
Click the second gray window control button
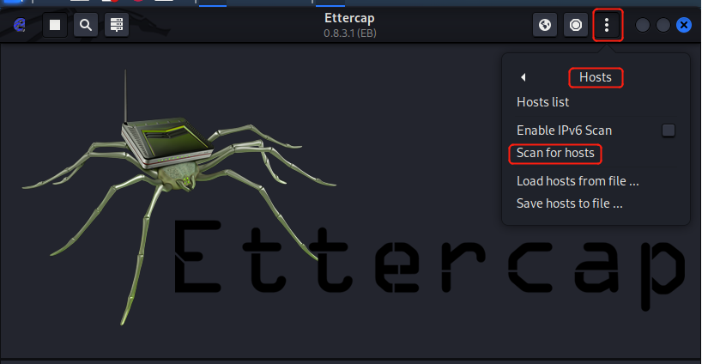663,25
